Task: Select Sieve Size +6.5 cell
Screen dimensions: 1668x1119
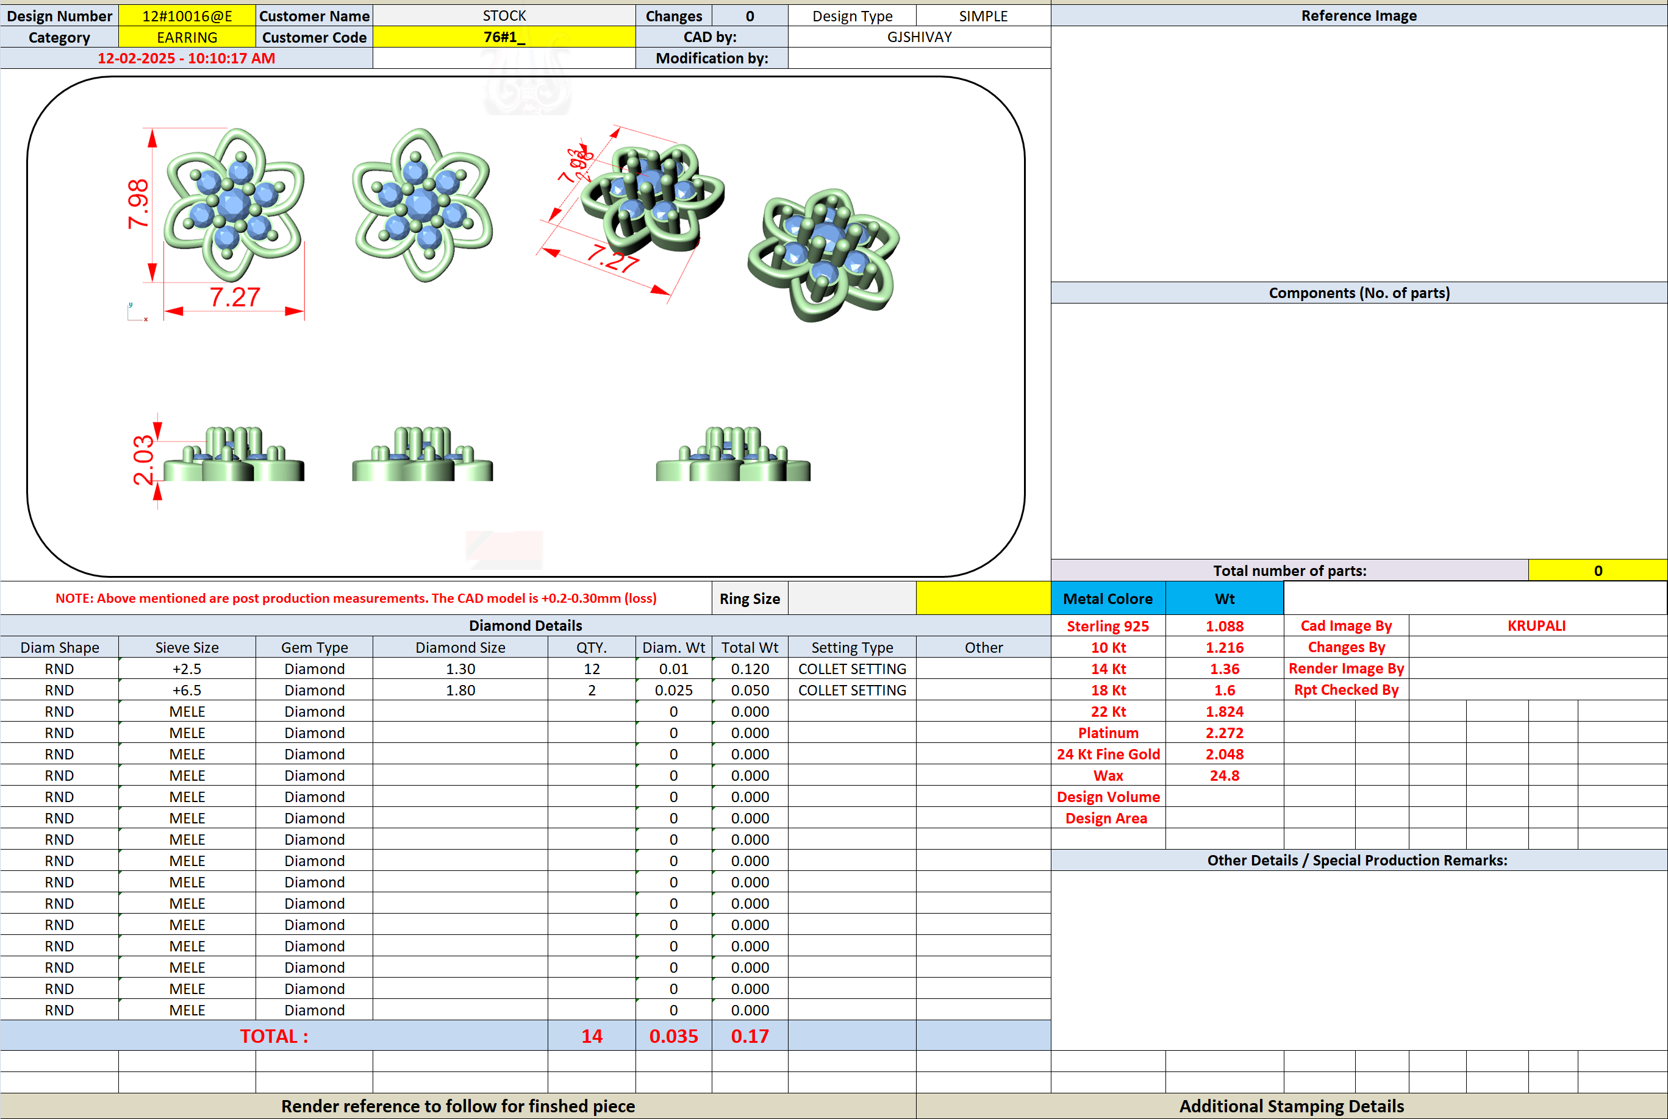Action: pyautogui.click(x=187, y=690)
